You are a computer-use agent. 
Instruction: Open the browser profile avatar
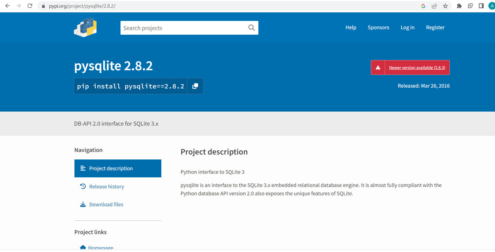[x=492, y=6]
